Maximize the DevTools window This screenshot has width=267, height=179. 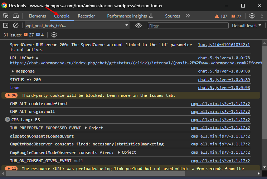tap(243, 6)
